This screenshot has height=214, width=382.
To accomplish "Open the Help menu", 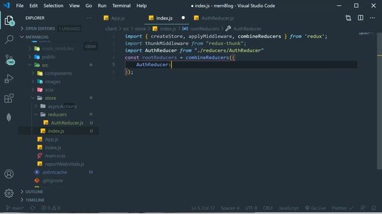I will pos(141,5).
